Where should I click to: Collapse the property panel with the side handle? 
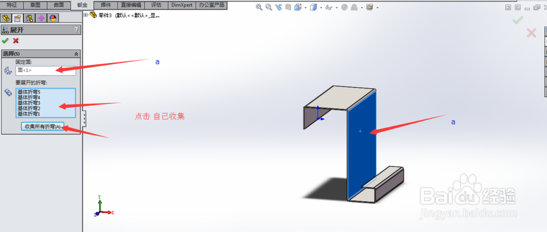(84, 119)
